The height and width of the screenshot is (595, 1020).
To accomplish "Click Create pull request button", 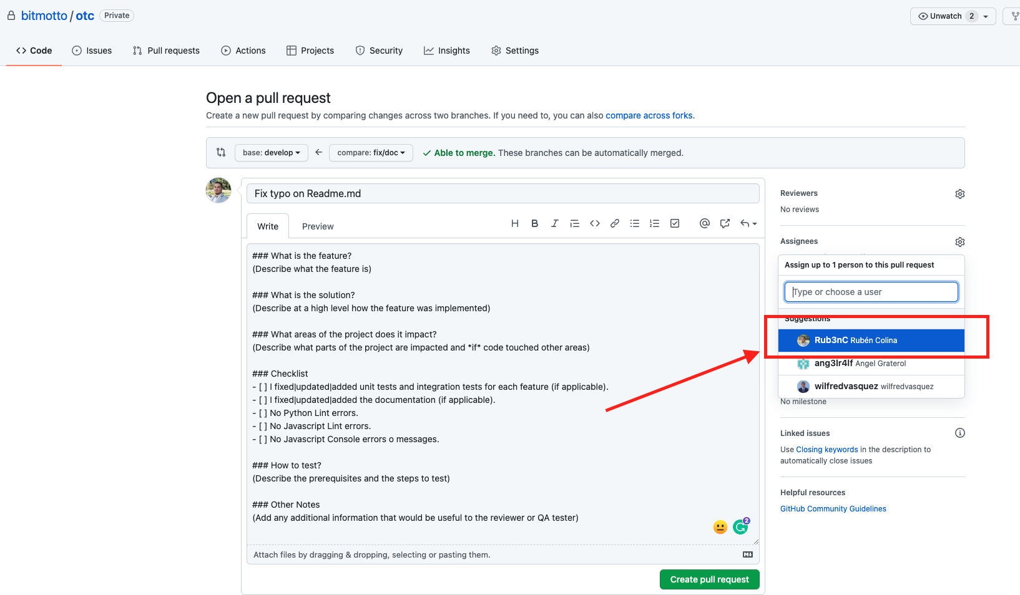I will pos(710,579).
